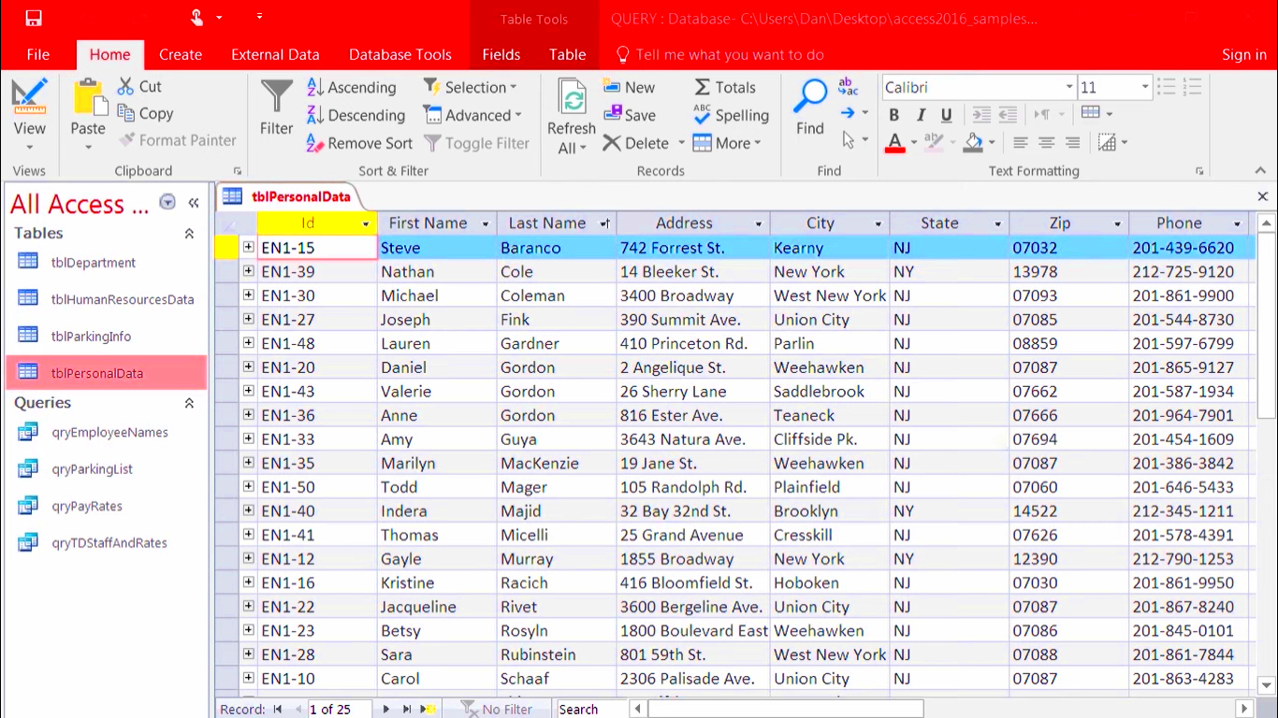Switch to the Table tab
The height and width of the screenshot is (718, 1278).
tap(568, 54)
